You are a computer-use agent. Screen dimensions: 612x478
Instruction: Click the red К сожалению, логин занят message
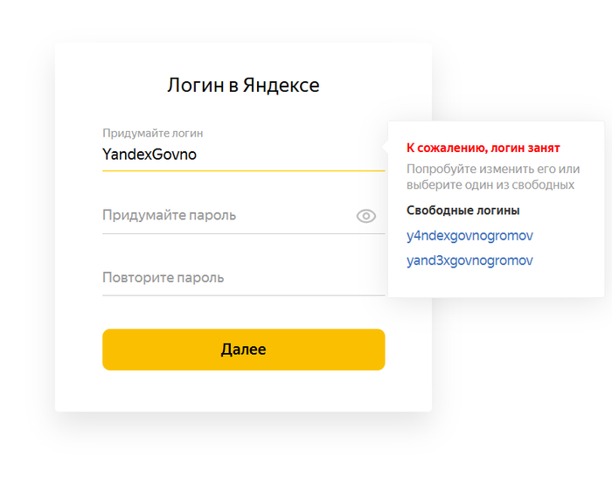483,148
